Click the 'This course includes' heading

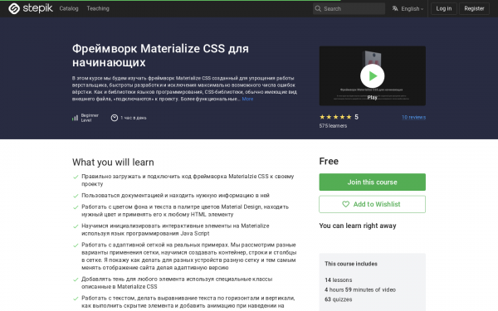(x=351, y=264)
